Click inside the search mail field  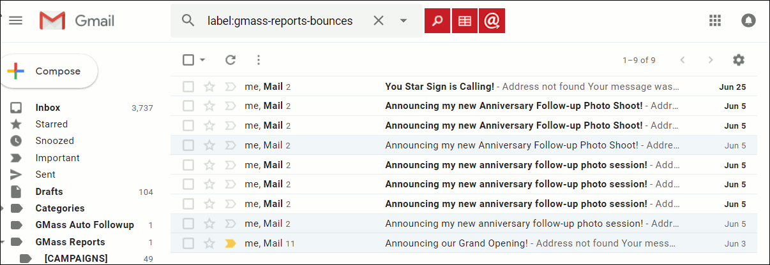[x=280, y=20]
